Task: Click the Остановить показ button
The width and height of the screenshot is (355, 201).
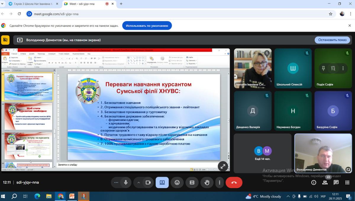Action: (332, 40)
